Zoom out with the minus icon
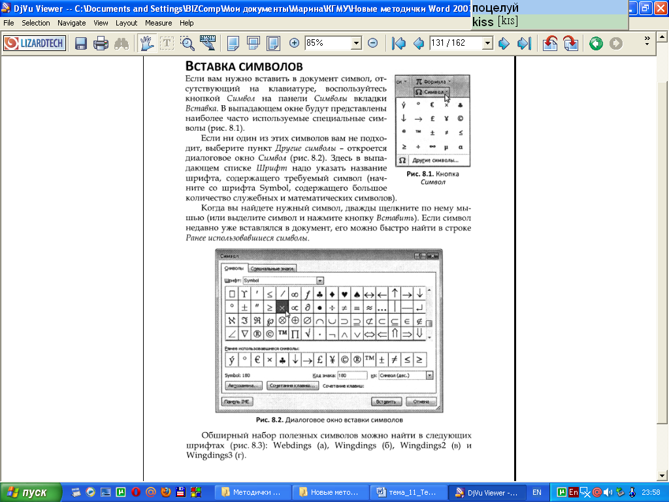 tap(372, 42)
